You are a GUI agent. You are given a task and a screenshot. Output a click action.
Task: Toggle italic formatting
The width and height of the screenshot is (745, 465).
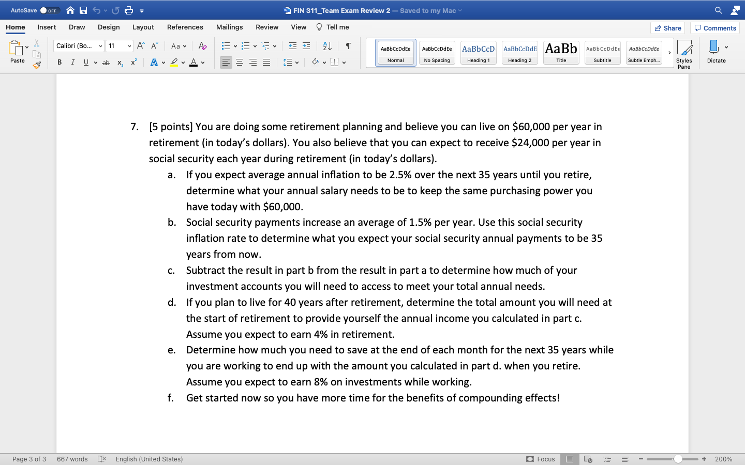[x=72, y=63]
